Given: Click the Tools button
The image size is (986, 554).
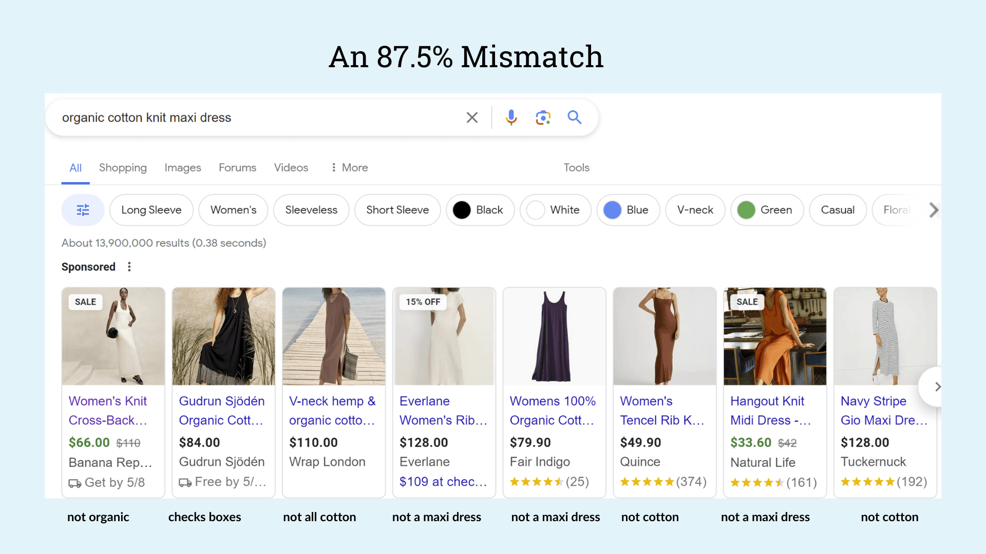Looking at the screenshot, I should tap(576, 168).
